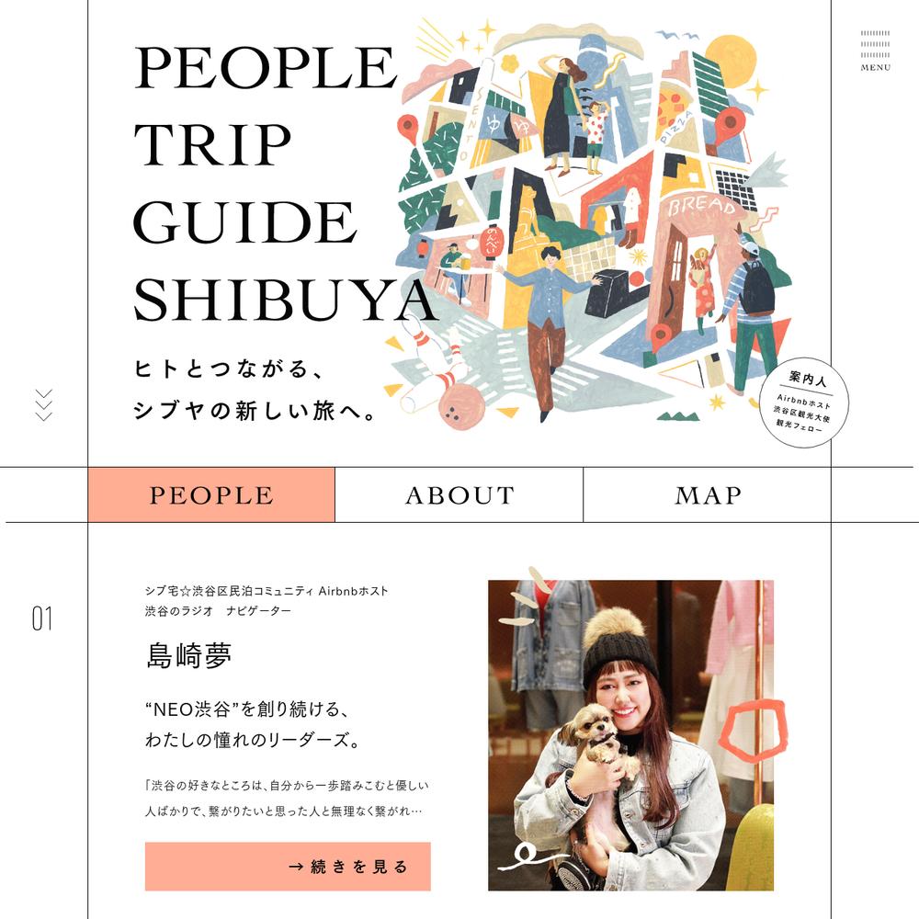919x919 pixels.
Task: Click the 続きを見る button
Action: pyautogui.click(x=288, y=867)
